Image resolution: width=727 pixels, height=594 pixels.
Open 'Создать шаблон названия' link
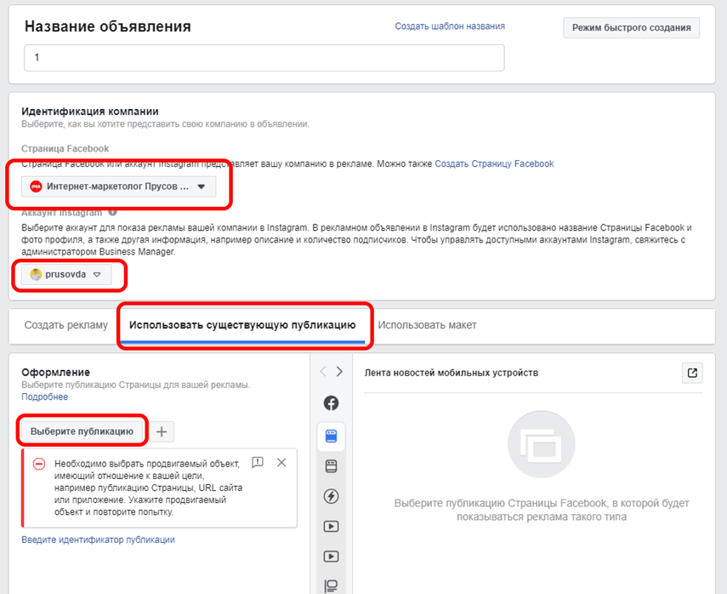pyautogui.click(x=450, y=26)
